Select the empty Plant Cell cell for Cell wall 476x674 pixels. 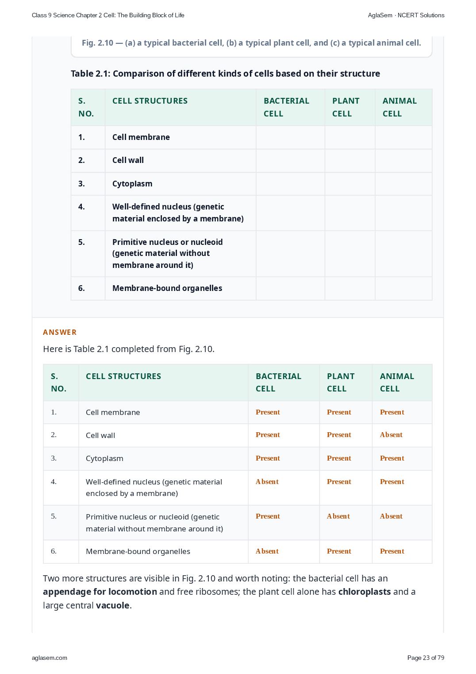pos(350,160)
